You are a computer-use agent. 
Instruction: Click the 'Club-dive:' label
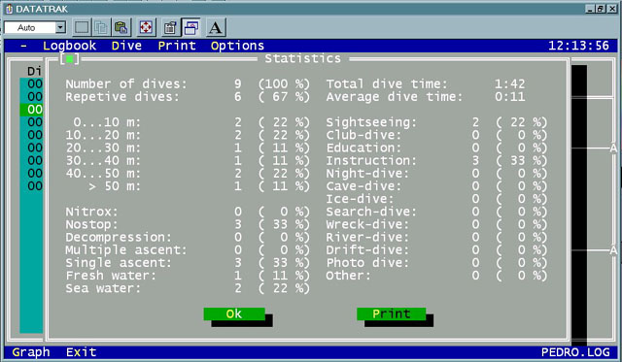coord(363,135)
